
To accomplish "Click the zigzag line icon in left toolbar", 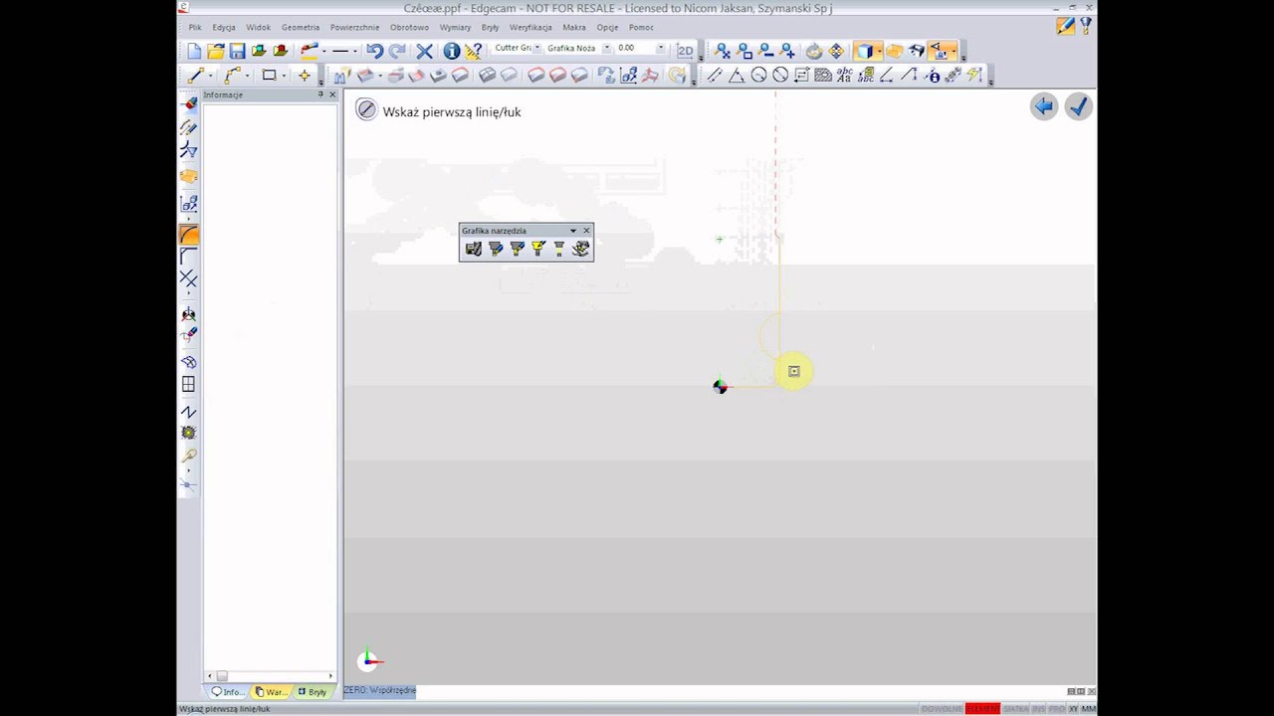I will tap(188, 411).
